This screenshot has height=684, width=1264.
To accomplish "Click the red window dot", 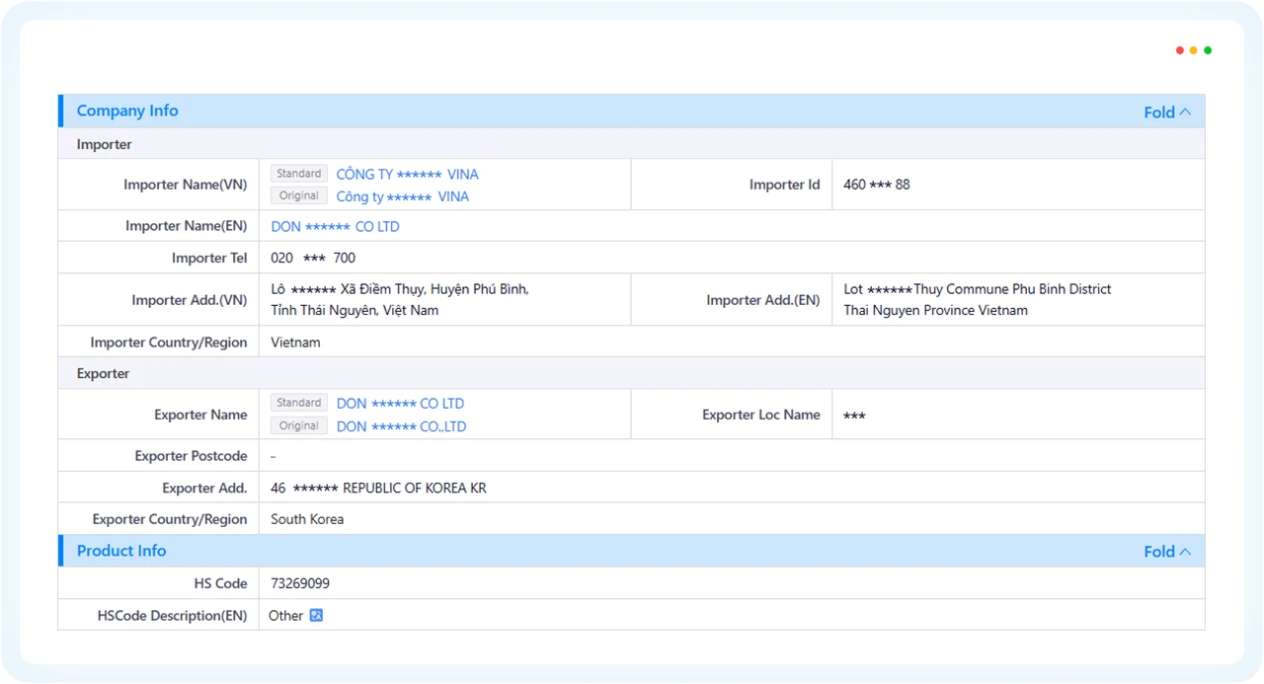I will coord(1179,50).
